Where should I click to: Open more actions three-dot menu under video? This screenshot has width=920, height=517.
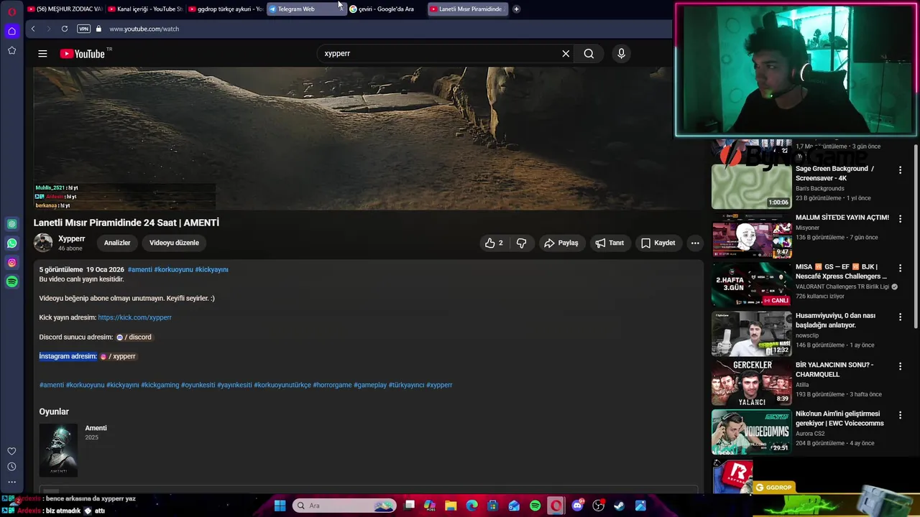[695, 243]
